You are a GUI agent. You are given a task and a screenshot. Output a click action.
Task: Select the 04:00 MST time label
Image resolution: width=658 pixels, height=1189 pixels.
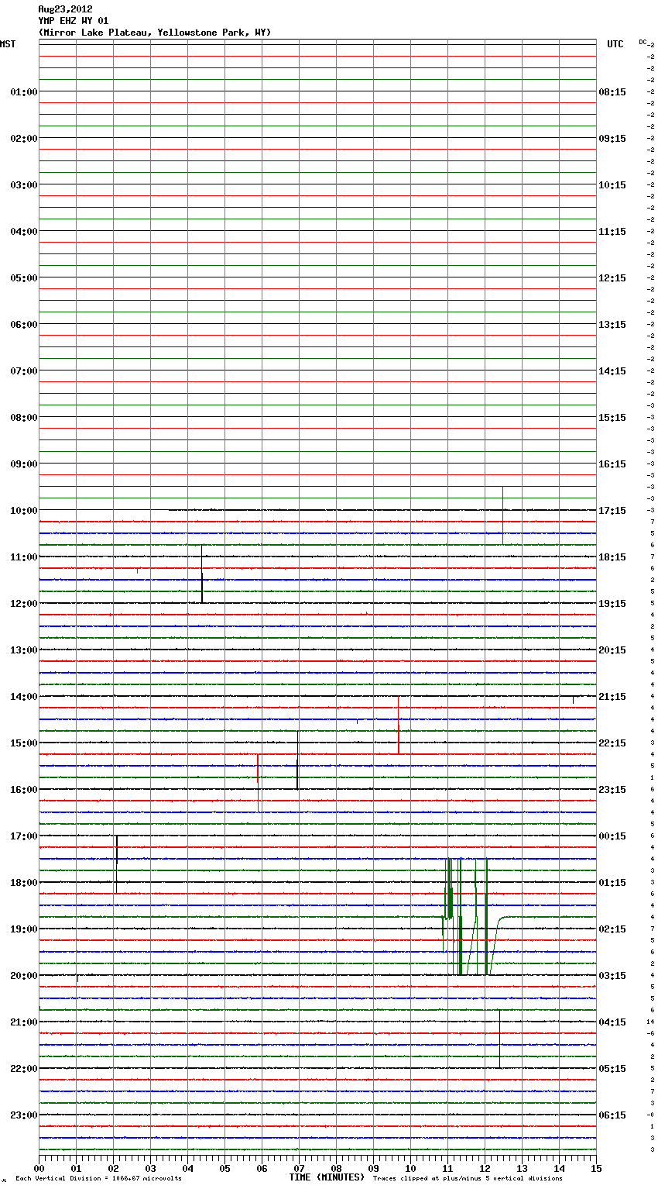[x=23, y=232]
